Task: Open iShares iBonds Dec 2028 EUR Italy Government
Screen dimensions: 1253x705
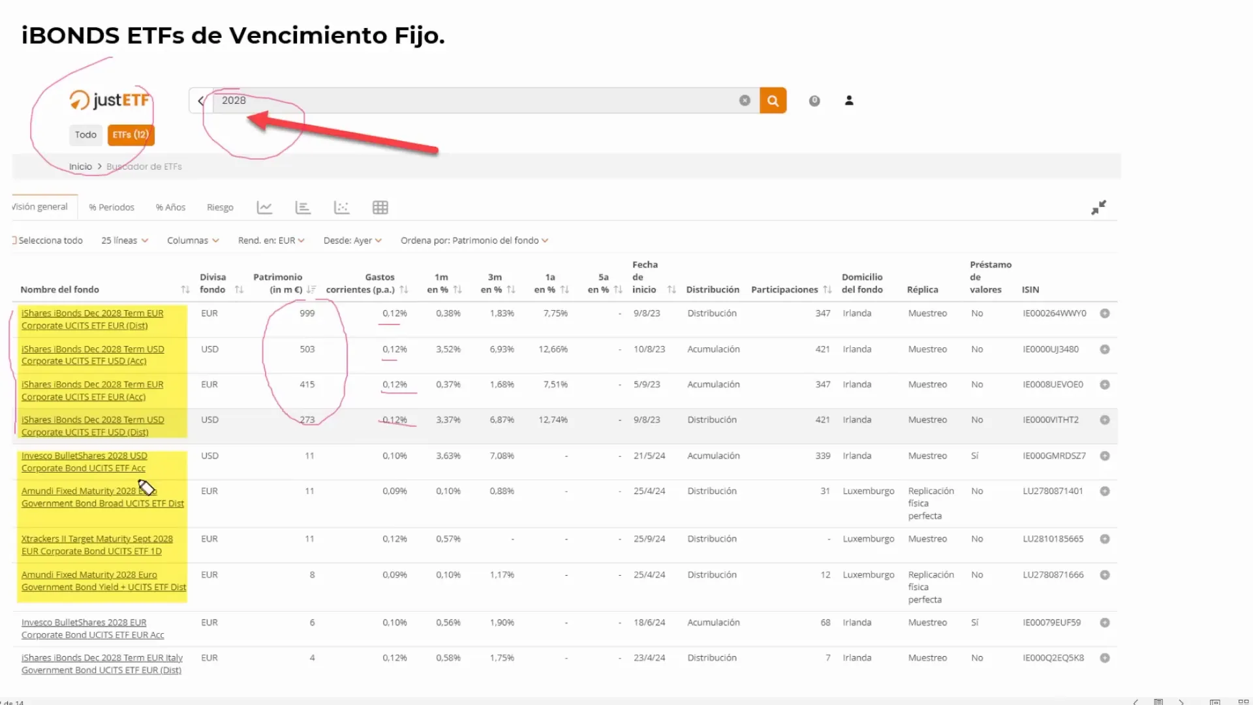Action: click(102, 664)
